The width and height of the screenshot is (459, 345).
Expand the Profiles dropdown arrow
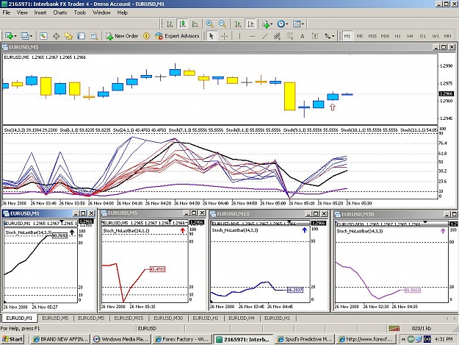(x=31, y=36)
